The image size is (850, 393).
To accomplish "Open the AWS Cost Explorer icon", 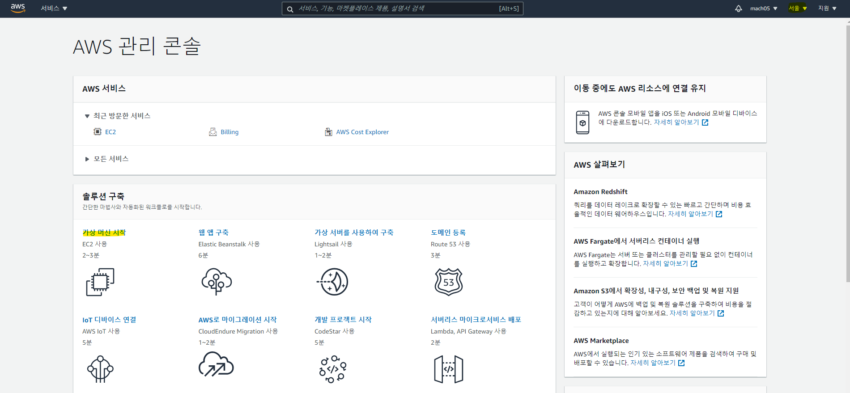I will (328, 132).
